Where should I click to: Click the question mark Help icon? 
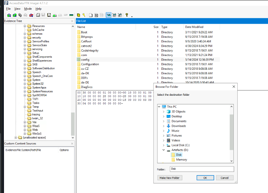pyautogui.click(x=127, y=15)
